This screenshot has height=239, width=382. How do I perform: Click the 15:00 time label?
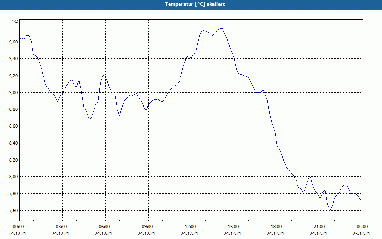[x=234, y=227]
